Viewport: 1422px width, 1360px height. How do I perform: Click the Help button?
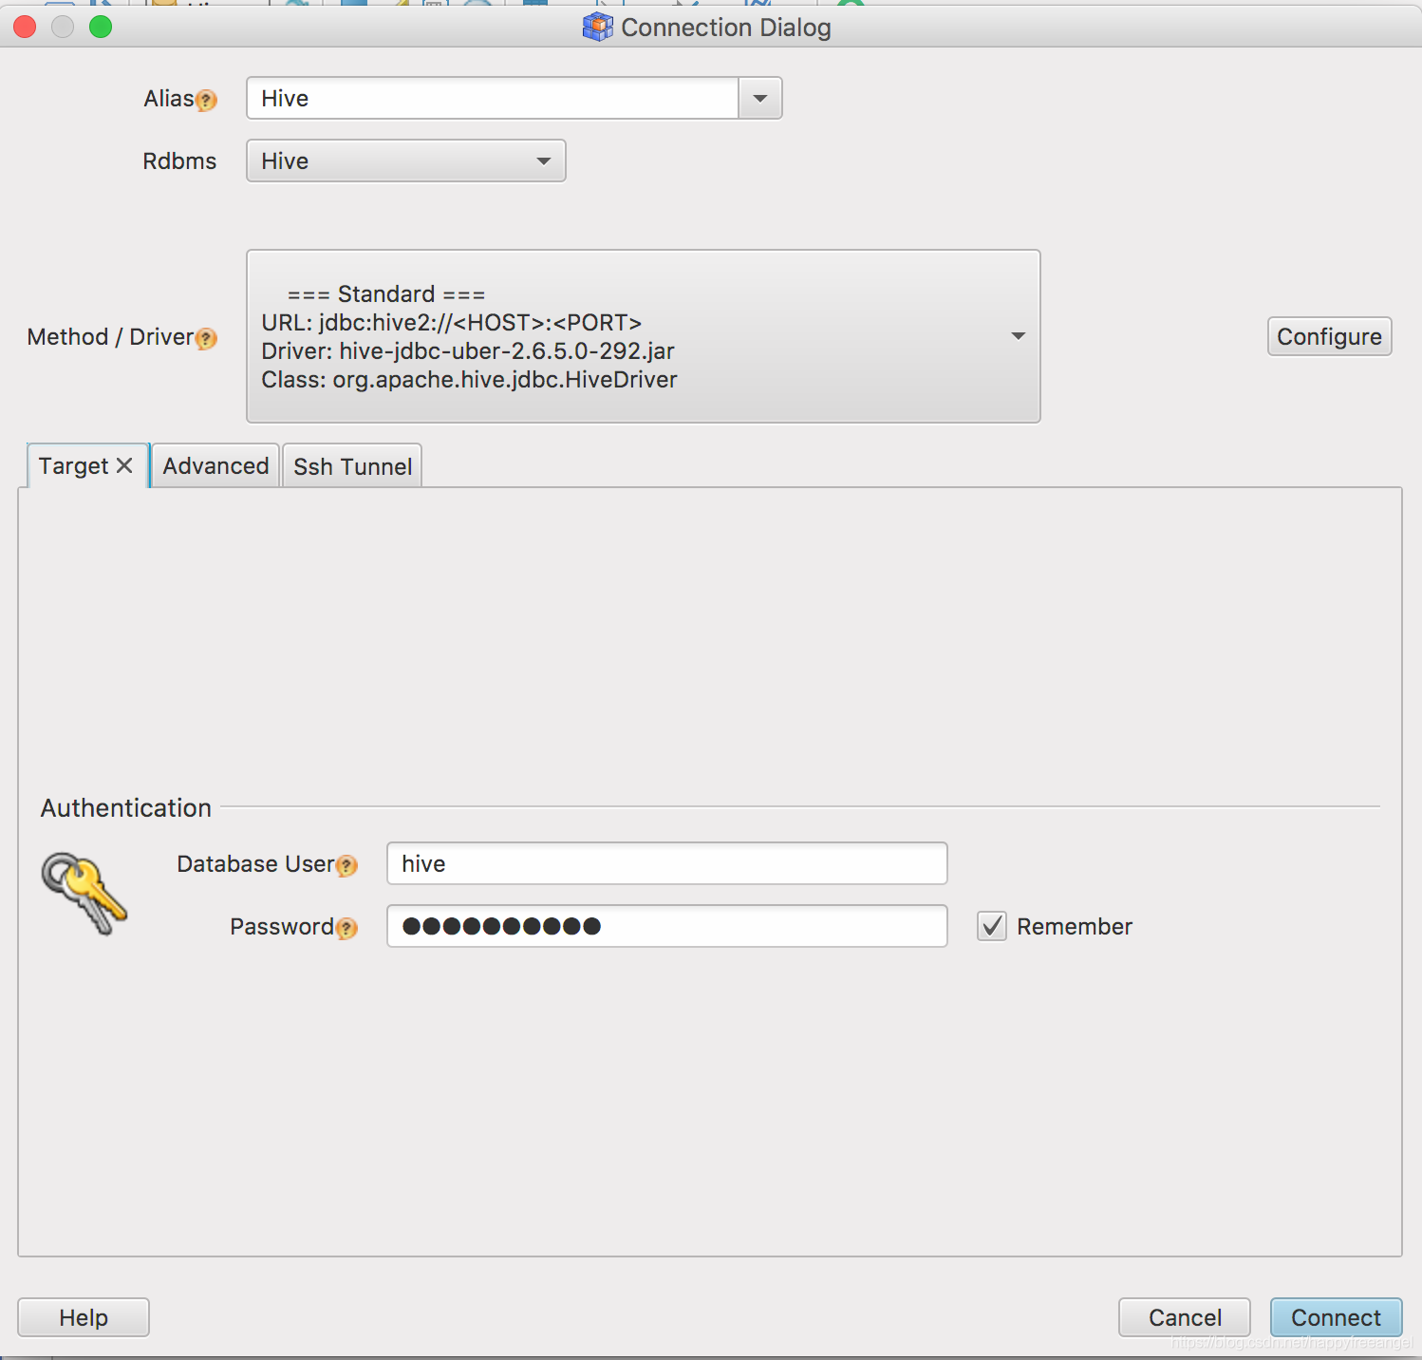pos(84,1317)
